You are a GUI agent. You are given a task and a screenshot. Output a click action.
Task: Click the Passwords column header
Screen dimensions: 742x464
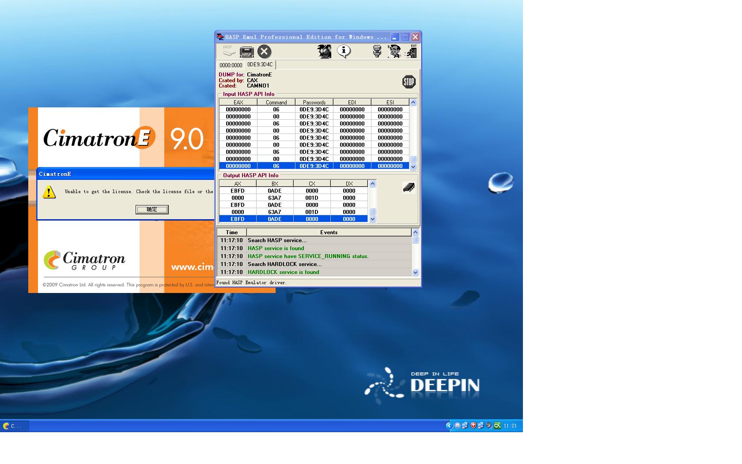(314, 102)
